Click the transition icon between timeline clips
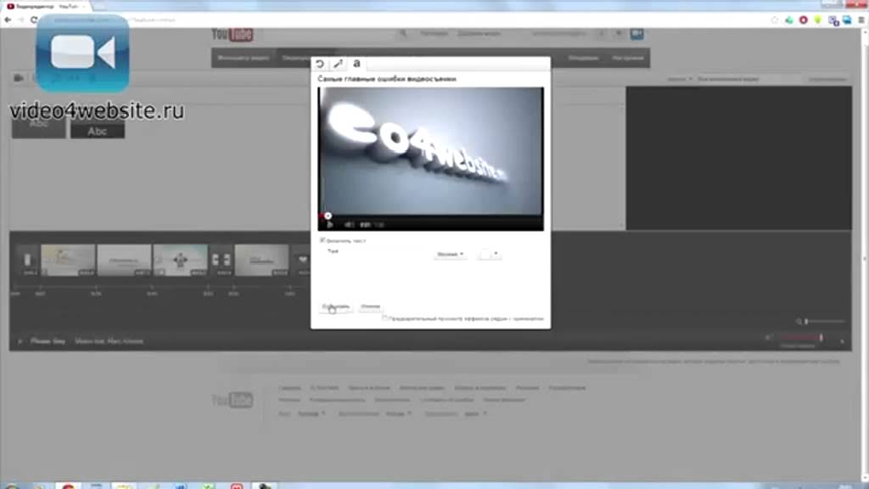The width and height of the screenshot is (869, 489). pos(221,260)
